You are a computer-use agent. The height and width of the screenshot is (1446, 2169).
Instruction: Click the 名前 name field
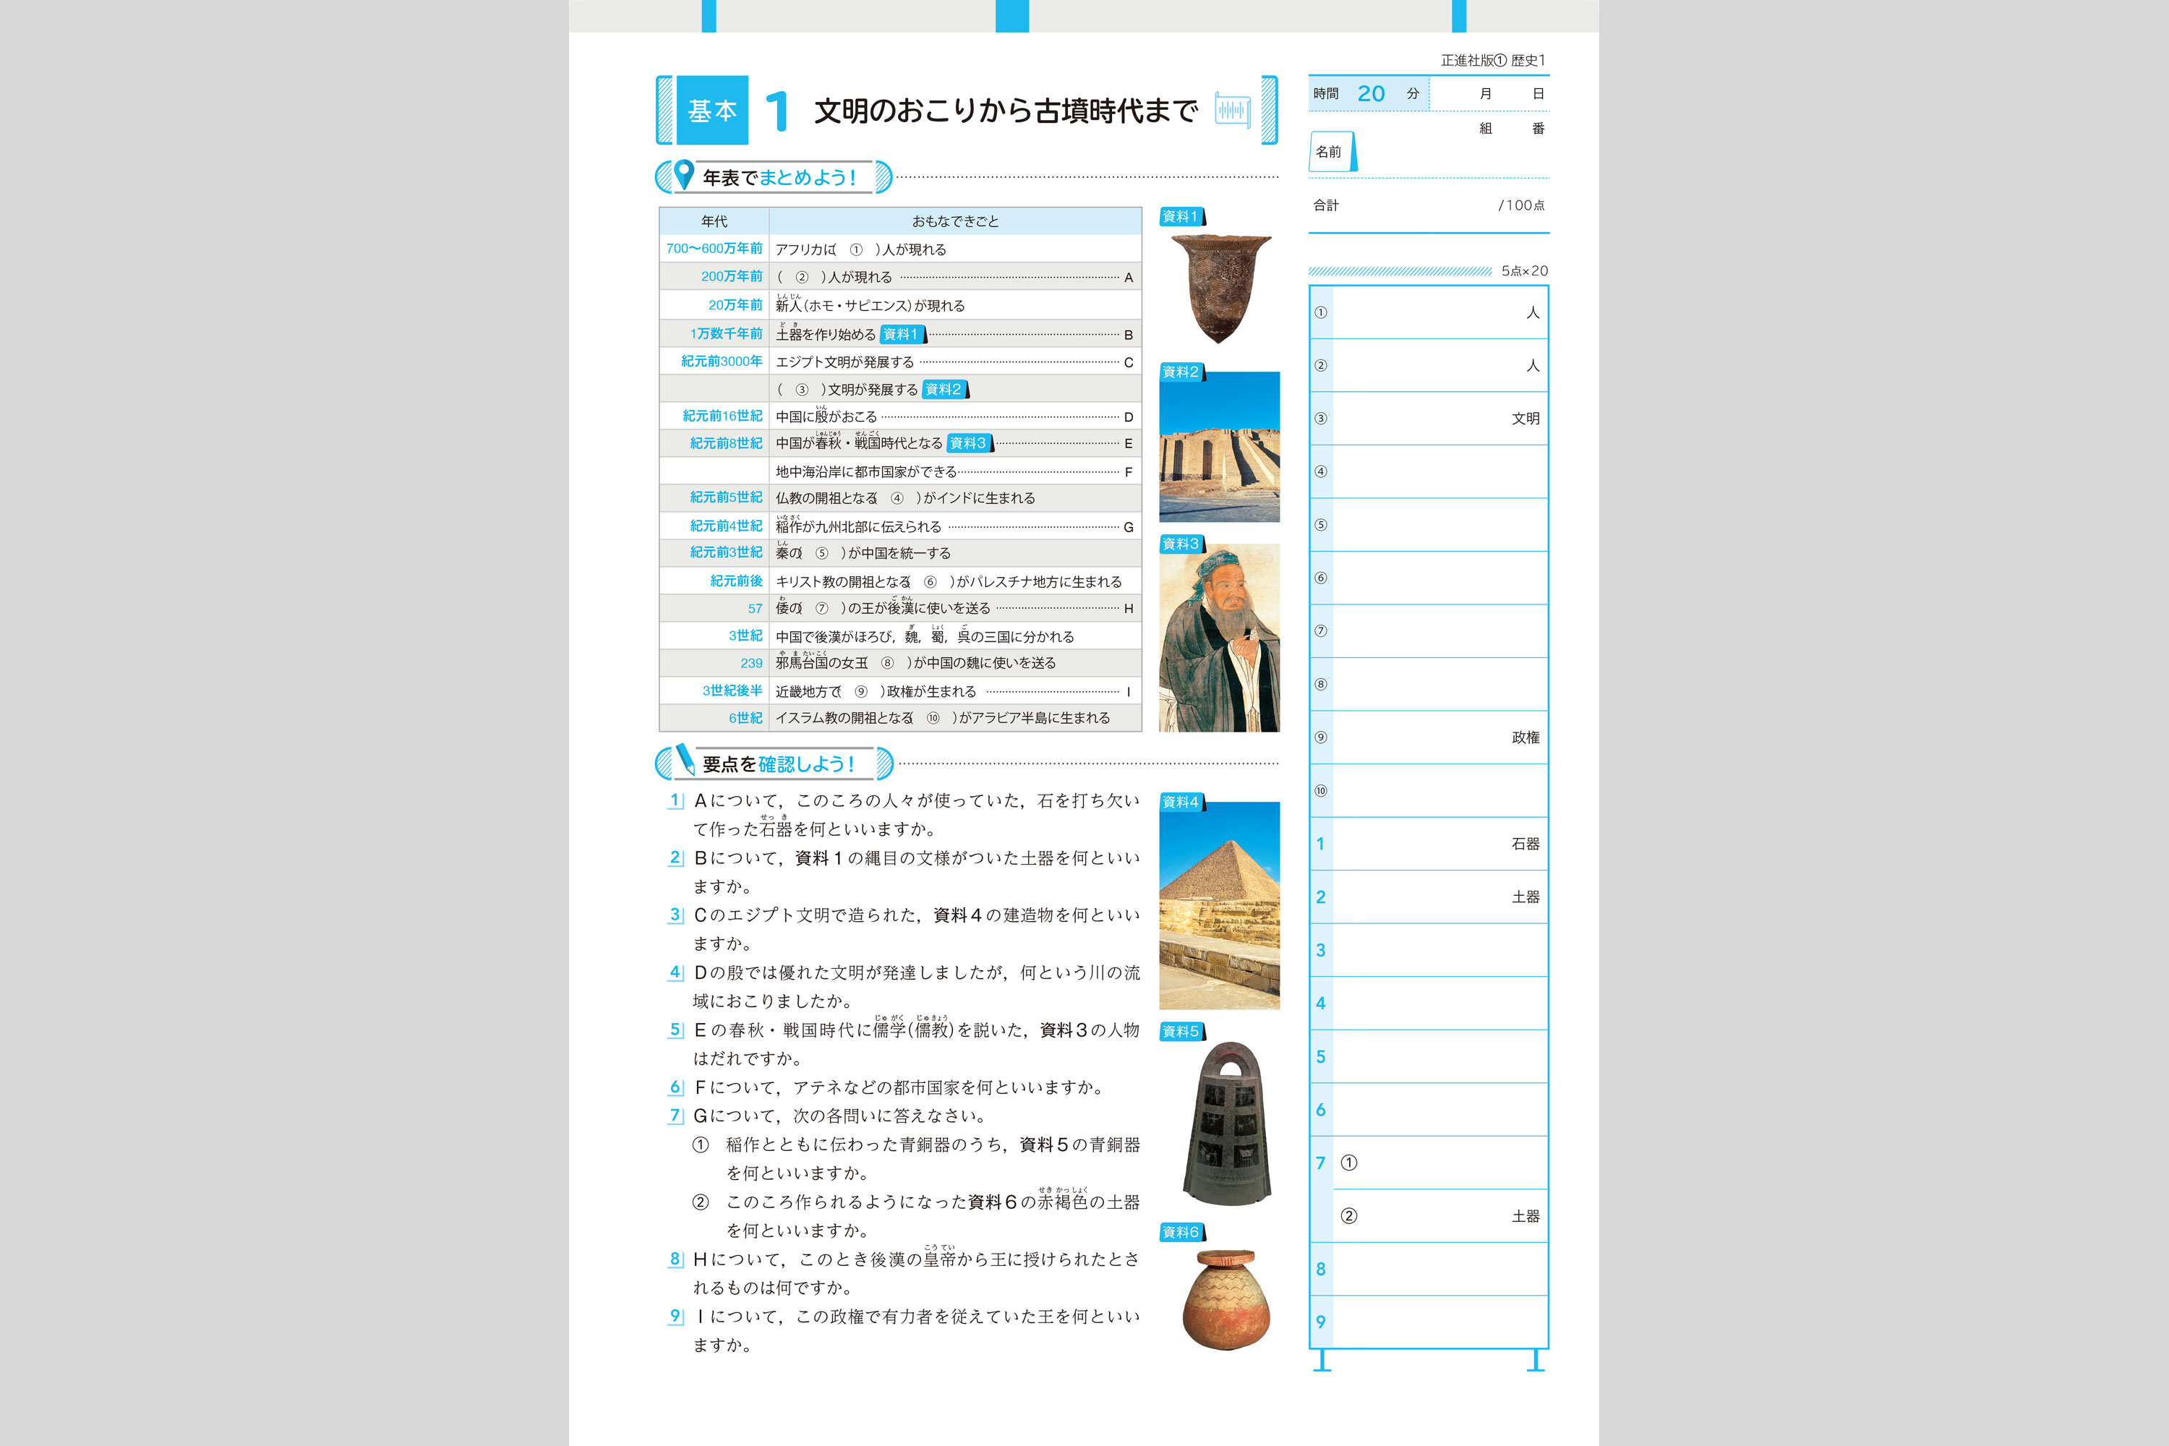tap(1429, 152)
